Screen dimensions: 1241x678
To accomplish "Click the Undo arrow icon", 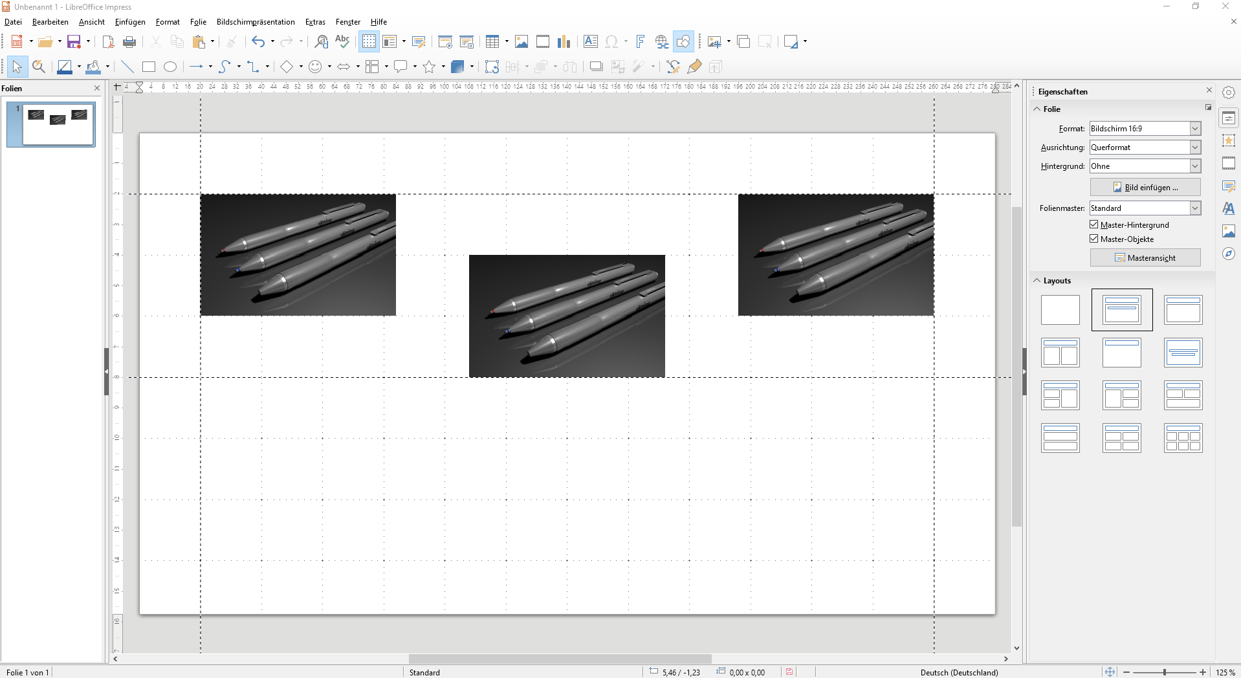I will coord(258,42).
